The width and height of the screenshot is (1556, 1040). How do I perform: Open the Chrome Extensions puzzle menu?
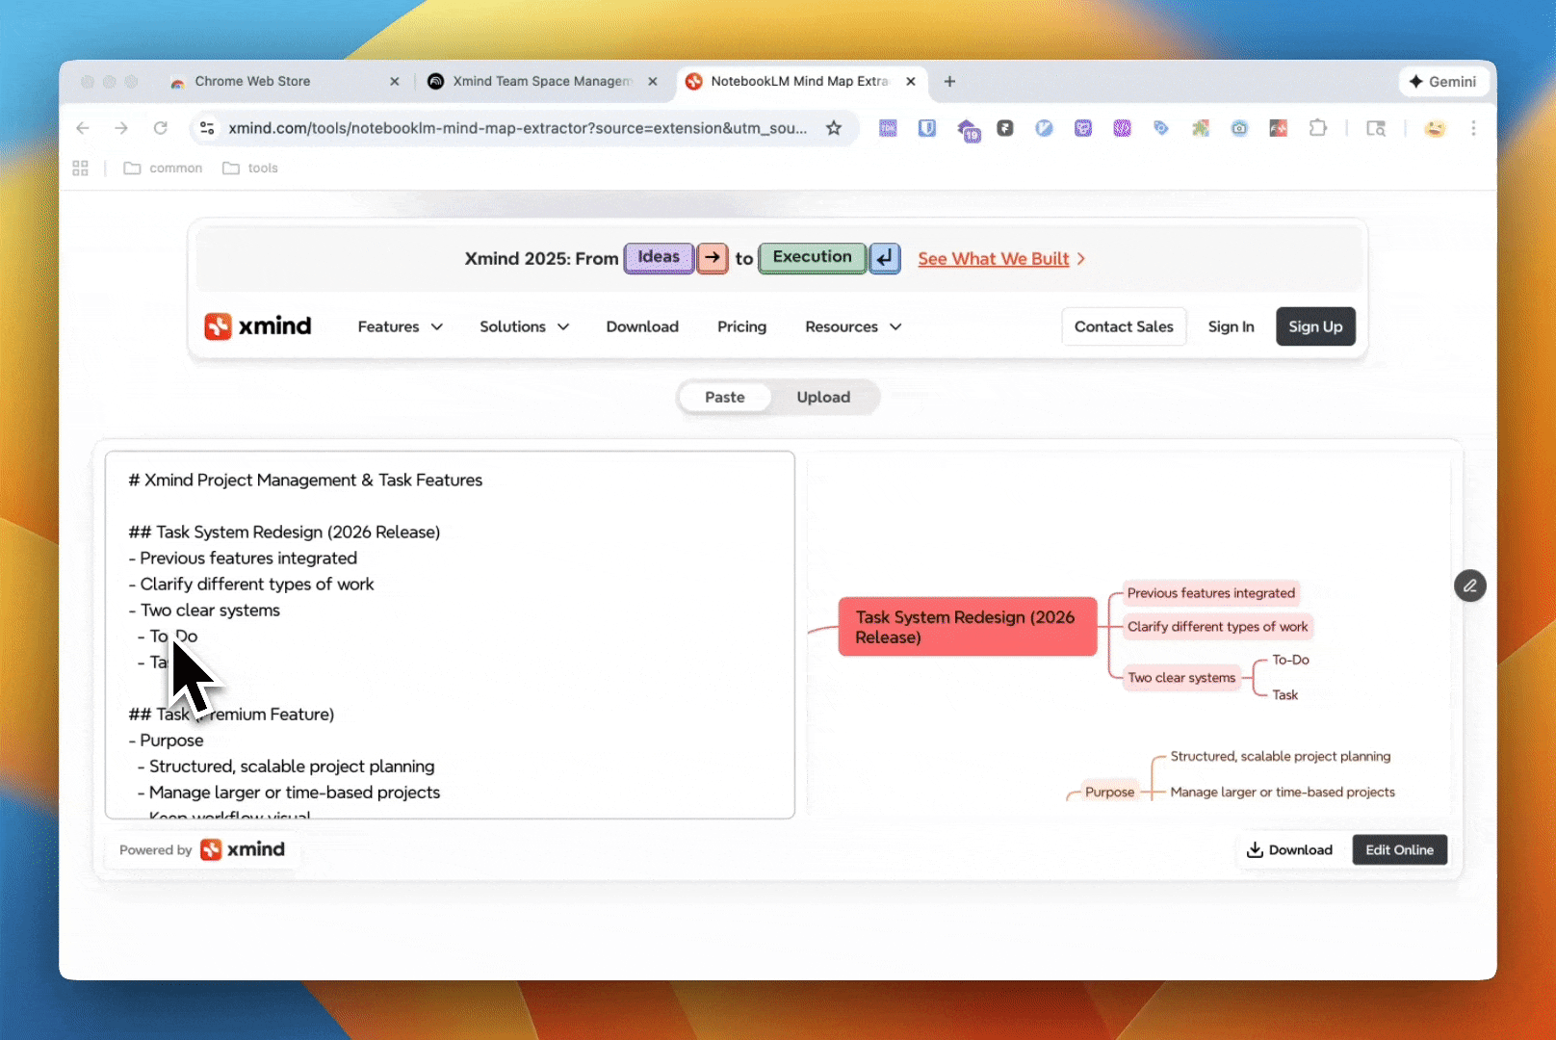coord(1318,128)
